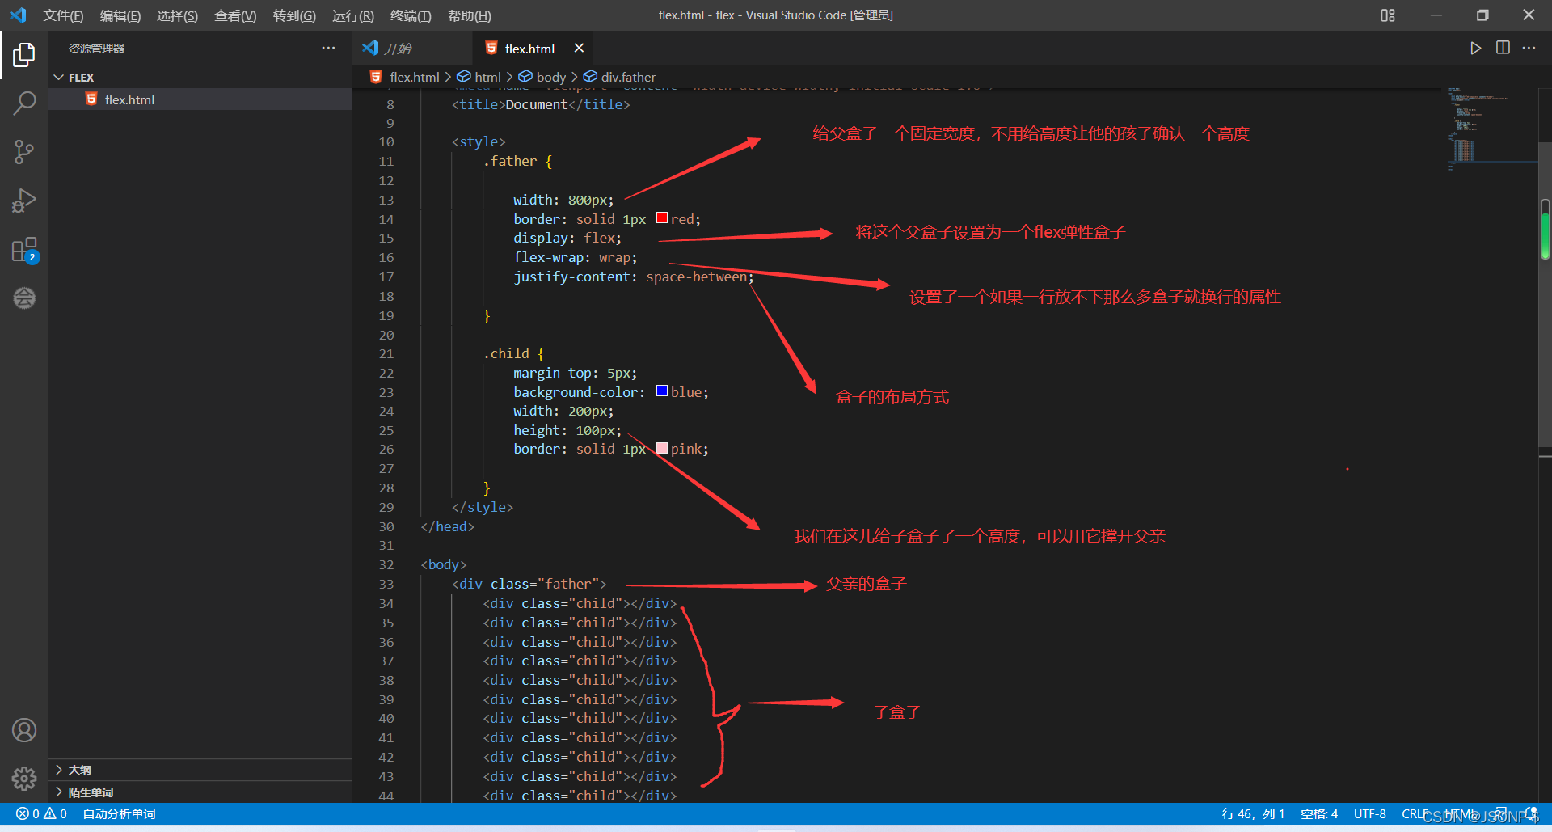1552x832 pixels.
Task: Click the 空格: 4 indentation setting
Action: [x=1319, y=813]
